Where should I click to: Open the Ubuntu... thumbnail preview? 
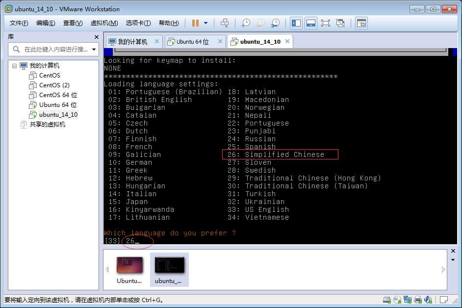click(x=129, y=270)
